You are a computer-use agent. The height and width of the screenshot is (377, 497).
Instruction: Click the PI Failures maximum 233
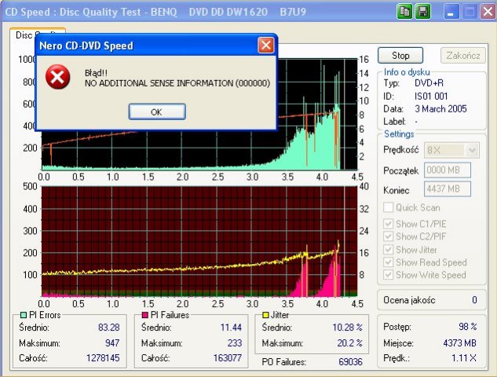point(235,342)
